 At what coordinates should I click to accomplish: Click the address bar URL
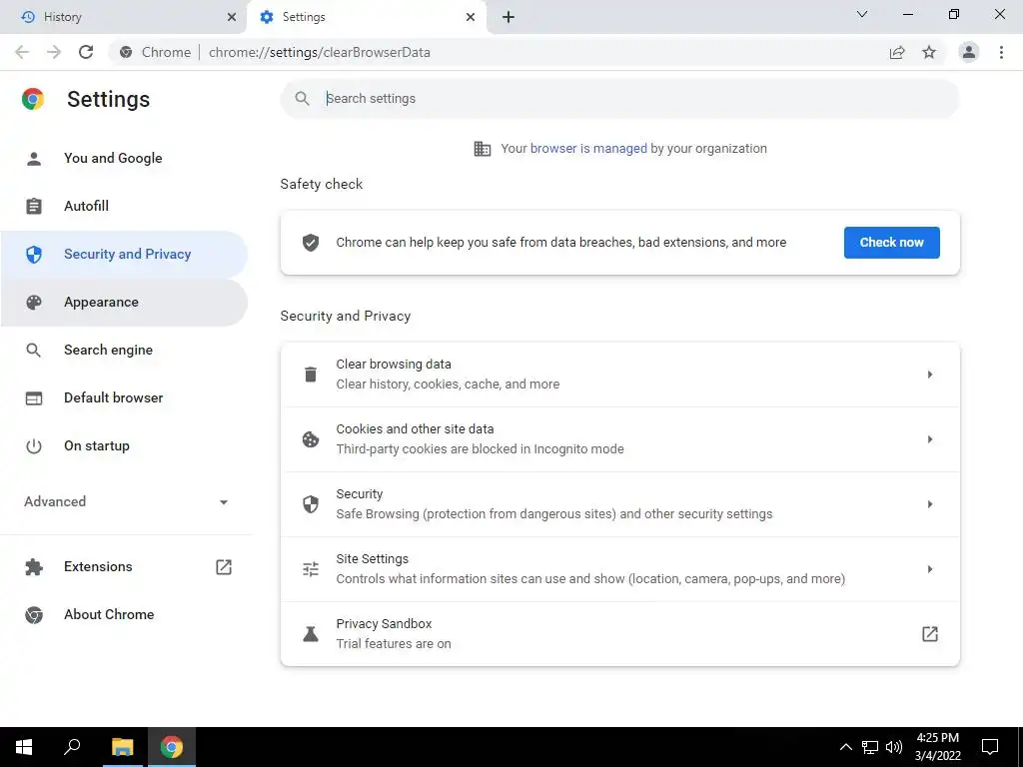click(x=319, y=52)
